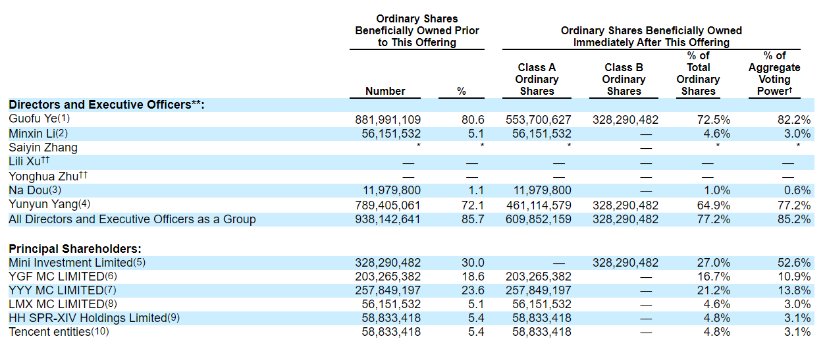Follow footnote (7) after YYY MC LIMITED
This screenshot has height=347, width=825.
(x=111, y=290)
